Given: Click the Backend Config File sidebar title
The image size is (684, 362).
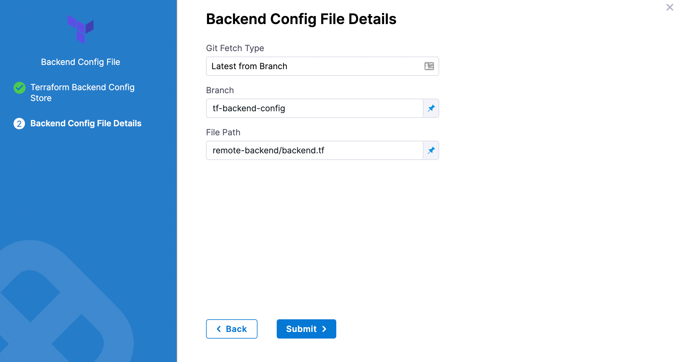Looking at the screenshot, I should pyautogui.click(x=81, y=62).
